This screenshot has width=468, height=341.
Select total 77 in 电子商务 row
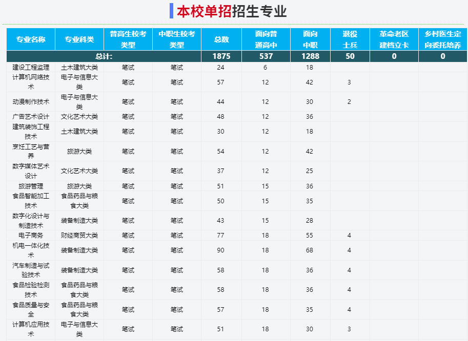[220, 236]
